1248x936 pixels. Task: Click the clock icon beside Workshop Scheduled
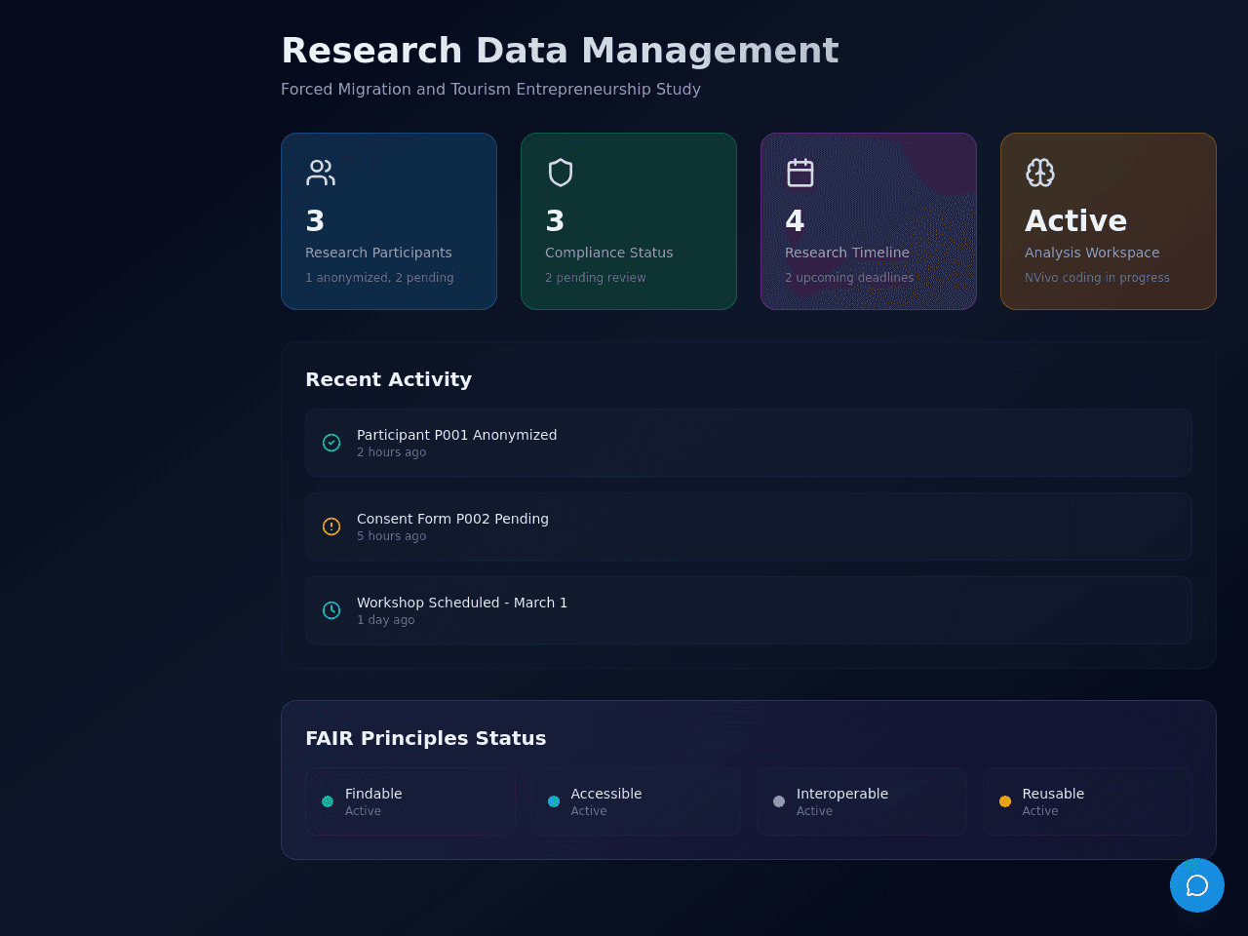(x=331, y=610)
